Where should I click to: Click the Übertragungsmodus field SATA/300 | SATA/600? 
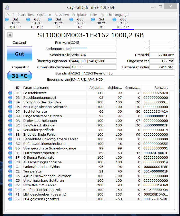(93, 61)
